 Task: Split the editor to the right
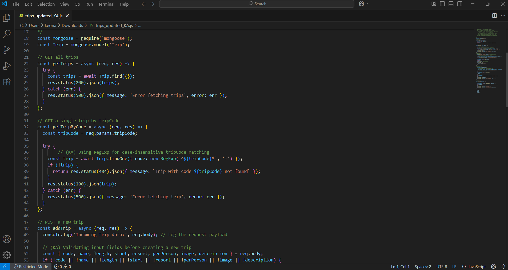[494, 16]
